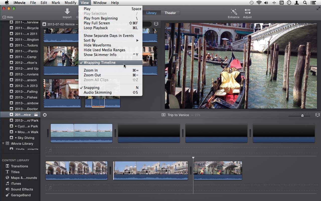This screenshot has height=201, width=321.
Task: Choose Zoom In from View menu
Action: pos(111,70)
